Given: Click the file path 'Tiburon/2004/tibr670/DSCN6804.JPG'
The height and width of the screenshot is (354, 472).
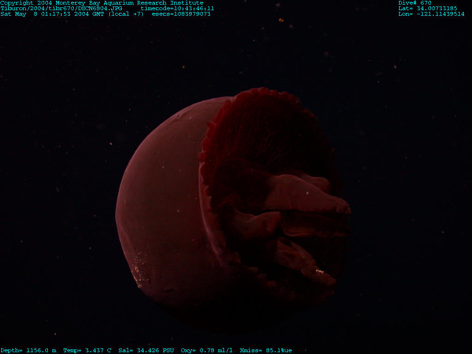Looking at the screenshot, I should click(61, 8).
